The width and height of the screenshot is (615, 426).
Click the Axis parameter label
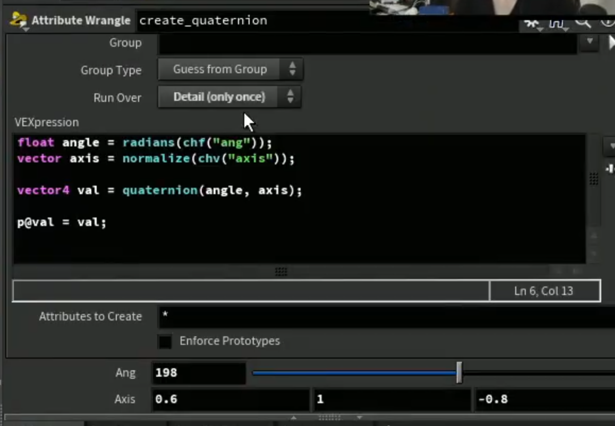click(x=125, y=399)
